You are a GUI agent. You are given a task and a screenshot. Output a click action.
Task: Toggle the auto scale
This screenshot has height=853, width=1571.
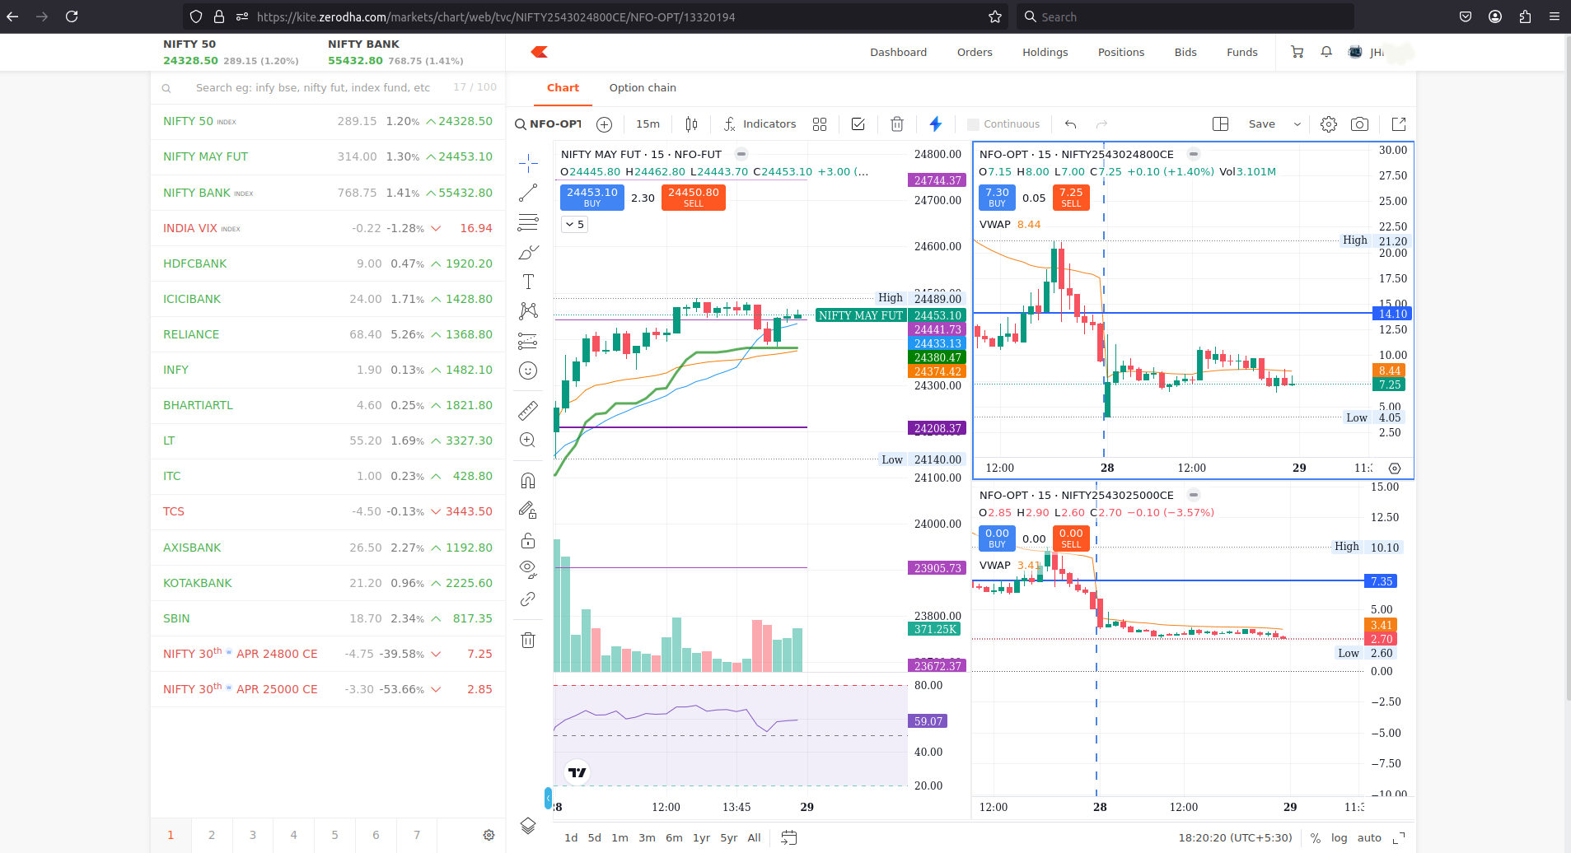coord(1369,837)
